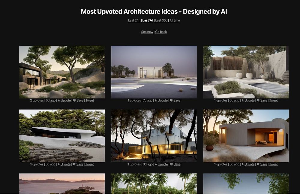Tweet the courtyard garden image in the top row

coord(273,100)
